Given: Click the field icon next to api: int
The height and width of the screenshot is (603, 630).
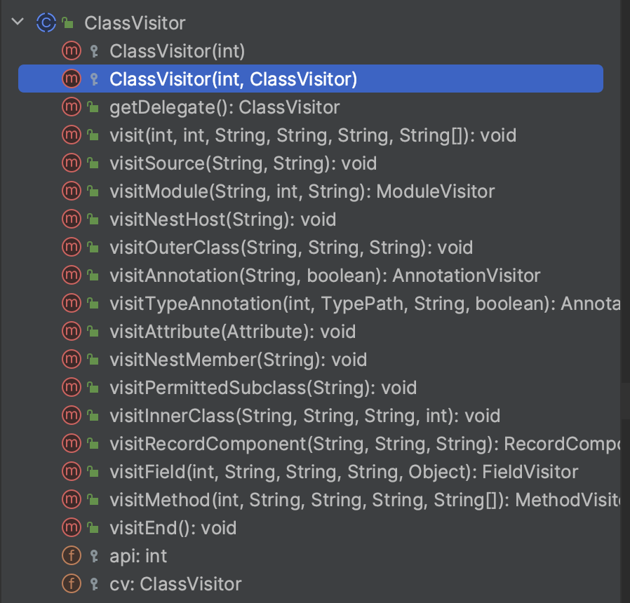Looking at the screenshot, I should click(72, 555).
